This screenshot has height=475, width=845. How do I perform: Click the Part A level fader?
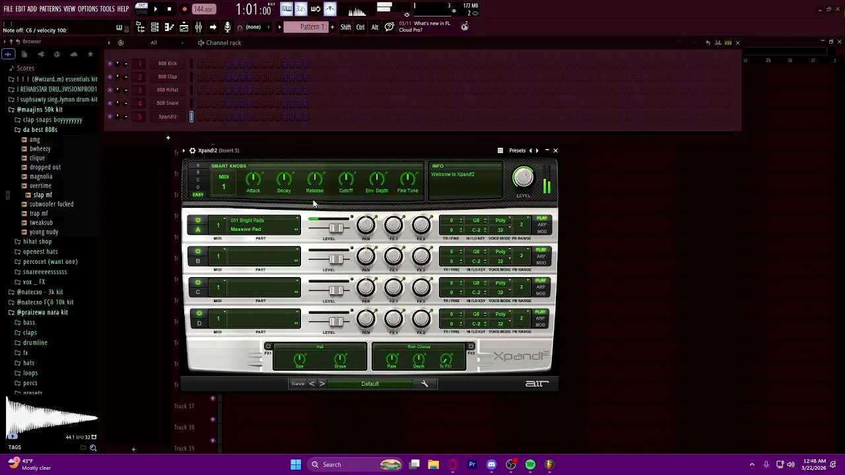(336, 228)
